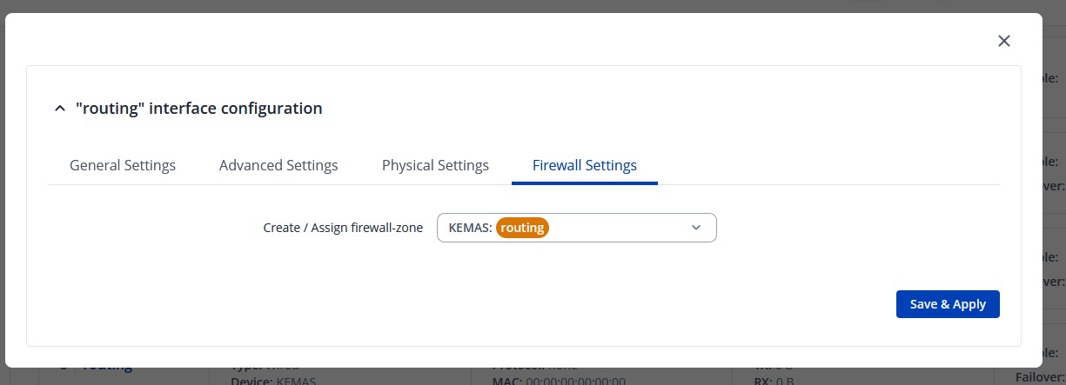Open the Advanced Settings tab

click(x=278, y=165)
